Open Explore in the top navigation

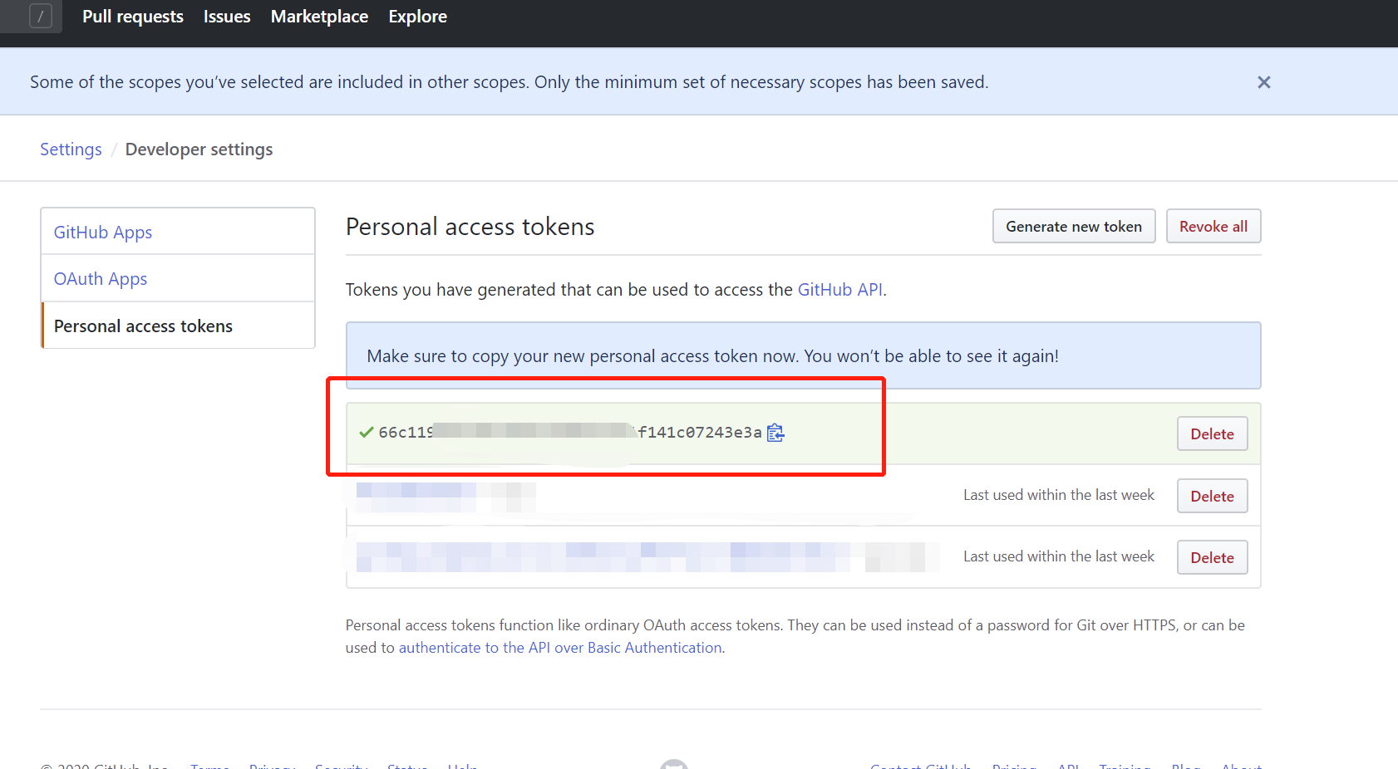417,17
